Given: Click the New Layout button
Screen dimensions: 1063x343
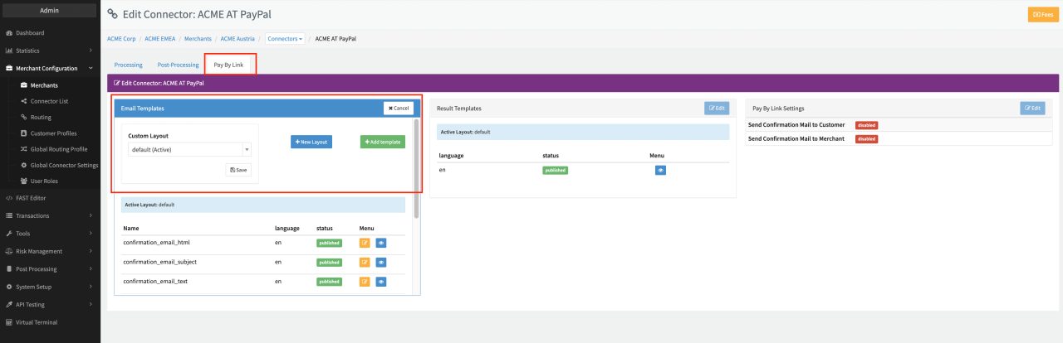Looking at the screenshot, I should click(311, 142).
